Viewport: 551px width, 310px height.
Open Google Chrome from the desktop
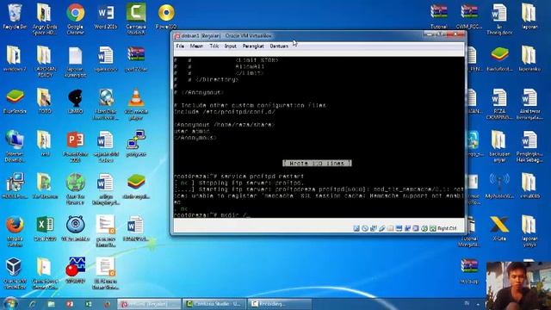pyautogui.click(x=75, y=19)
